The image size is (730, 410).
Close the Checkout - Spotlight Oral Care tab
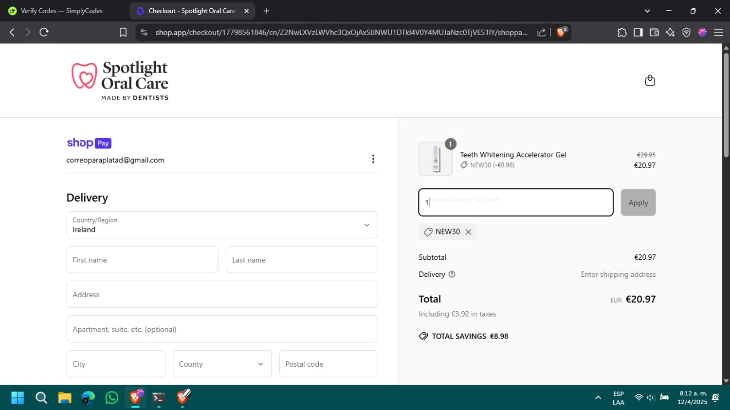point(246,11)
